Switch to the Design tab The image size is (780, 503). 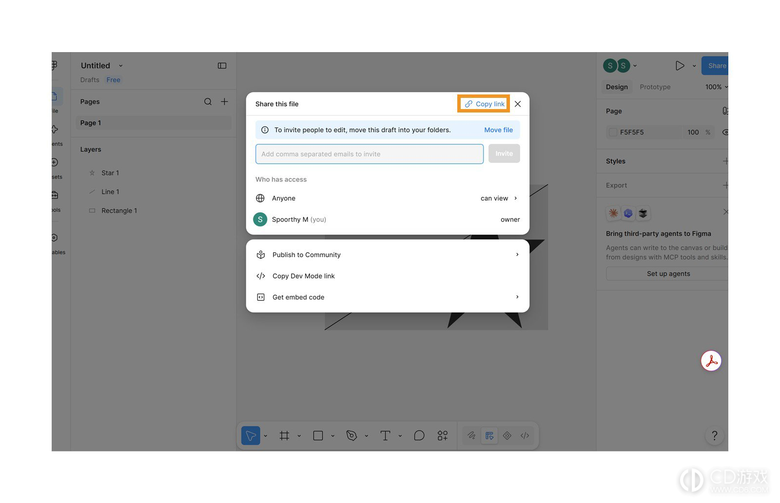pyautogui.click(x=617, y=87)
